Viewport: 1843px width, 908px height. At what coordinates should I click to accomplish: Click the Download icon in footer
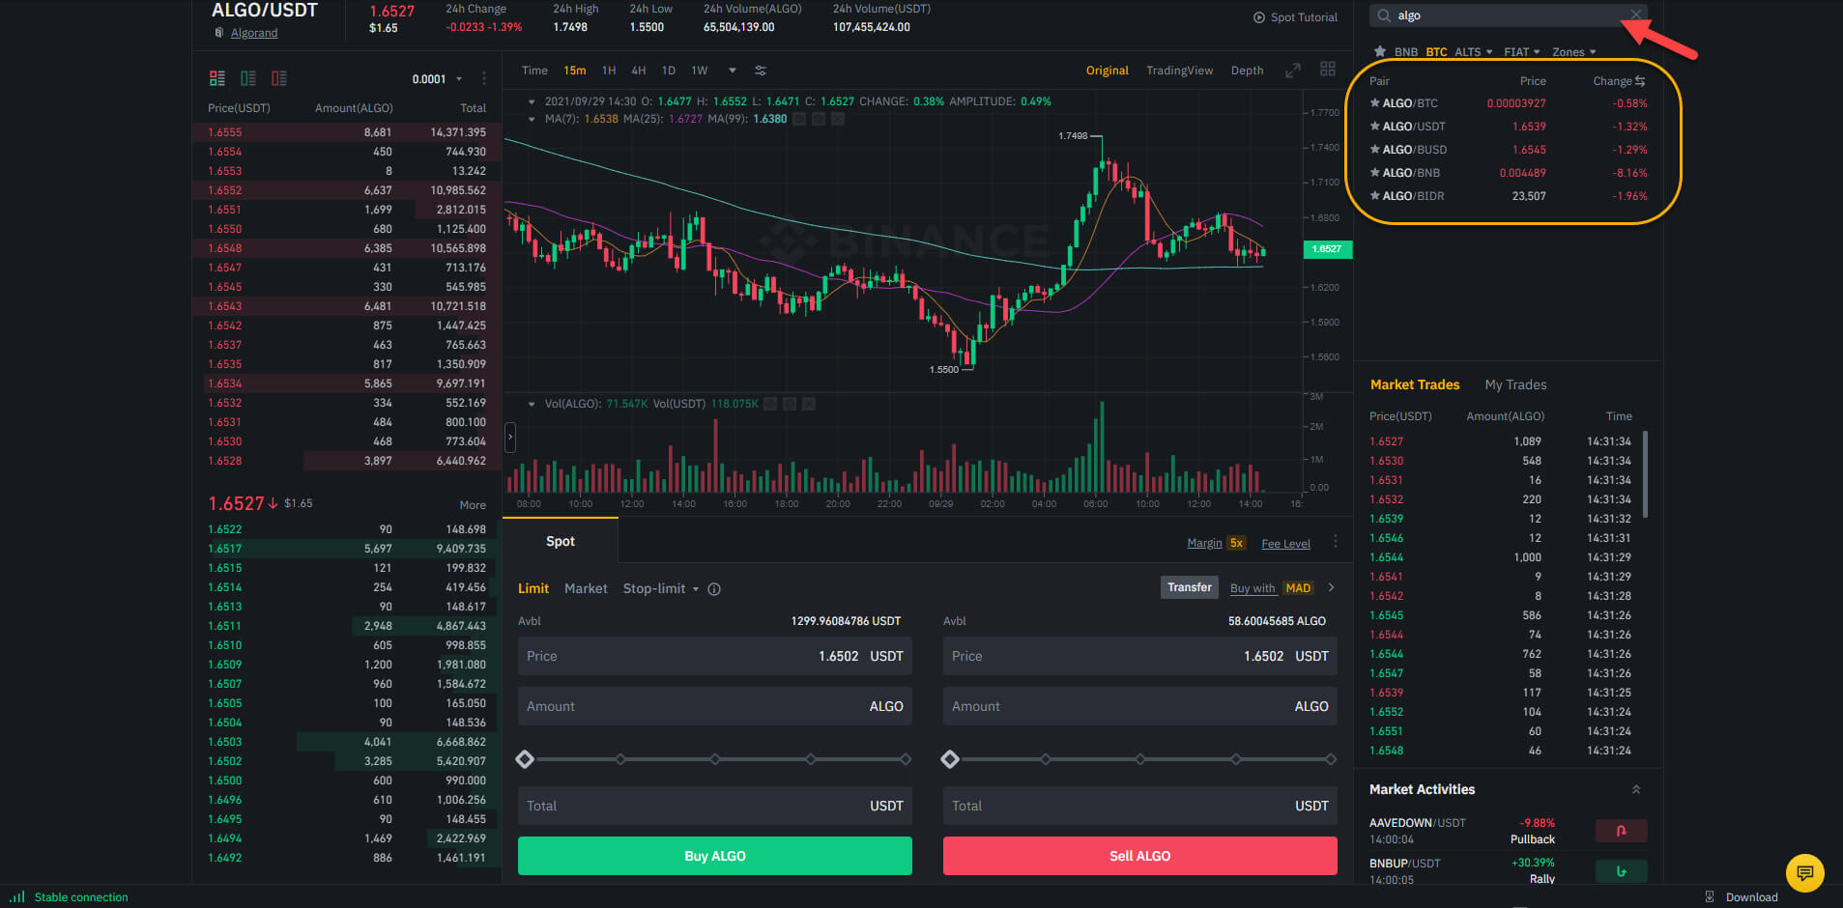click(1709, 896)
